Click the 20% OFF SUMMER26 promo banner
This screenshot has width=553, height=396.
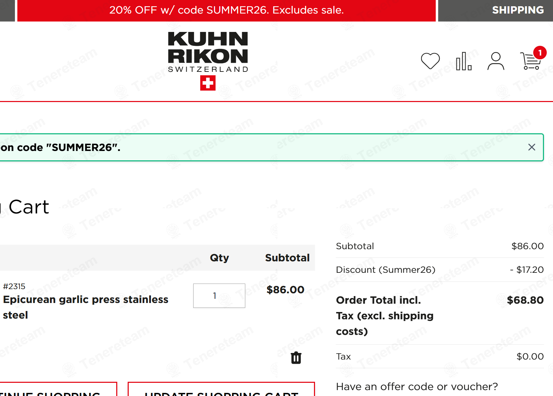click(227, 10)
